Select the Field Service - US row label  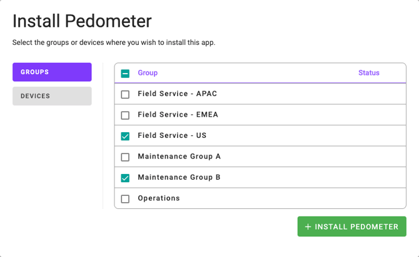[x=172, y=135]
